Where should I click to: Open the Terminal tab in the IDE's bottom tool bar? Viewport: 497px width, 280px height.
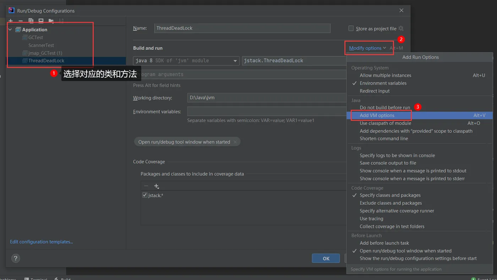tap(36, 278)
